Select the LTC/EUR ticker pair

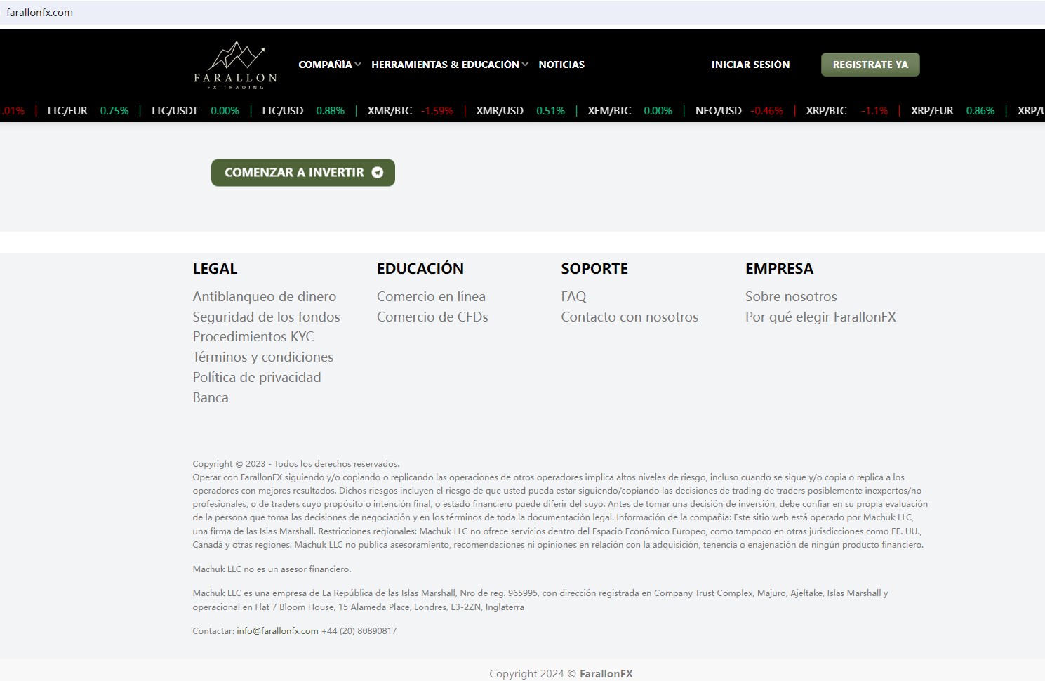tap(67, 111)
